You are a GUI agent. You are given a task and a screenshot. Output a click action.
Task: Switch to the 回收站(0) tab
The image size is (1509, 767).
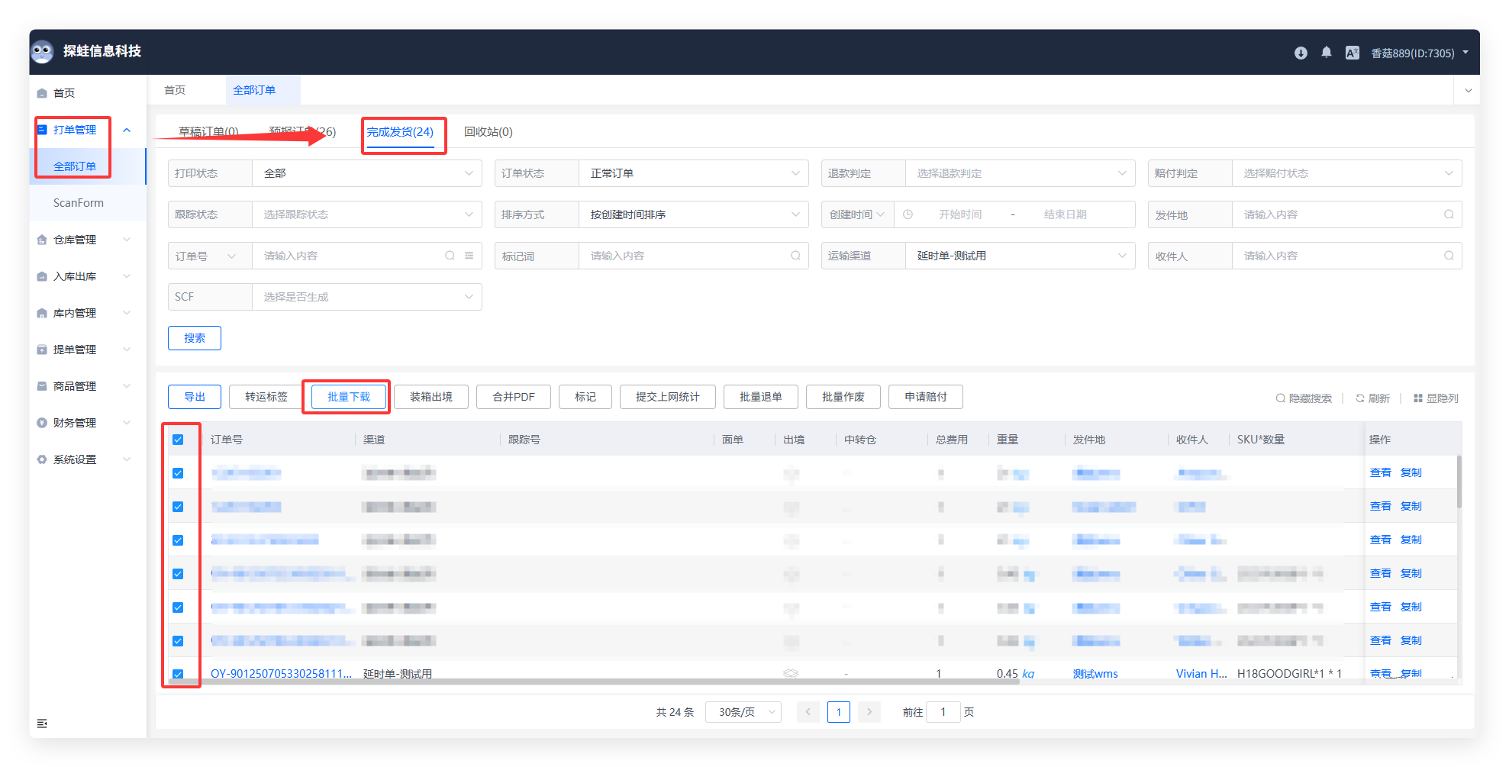(x=488, y=132)
